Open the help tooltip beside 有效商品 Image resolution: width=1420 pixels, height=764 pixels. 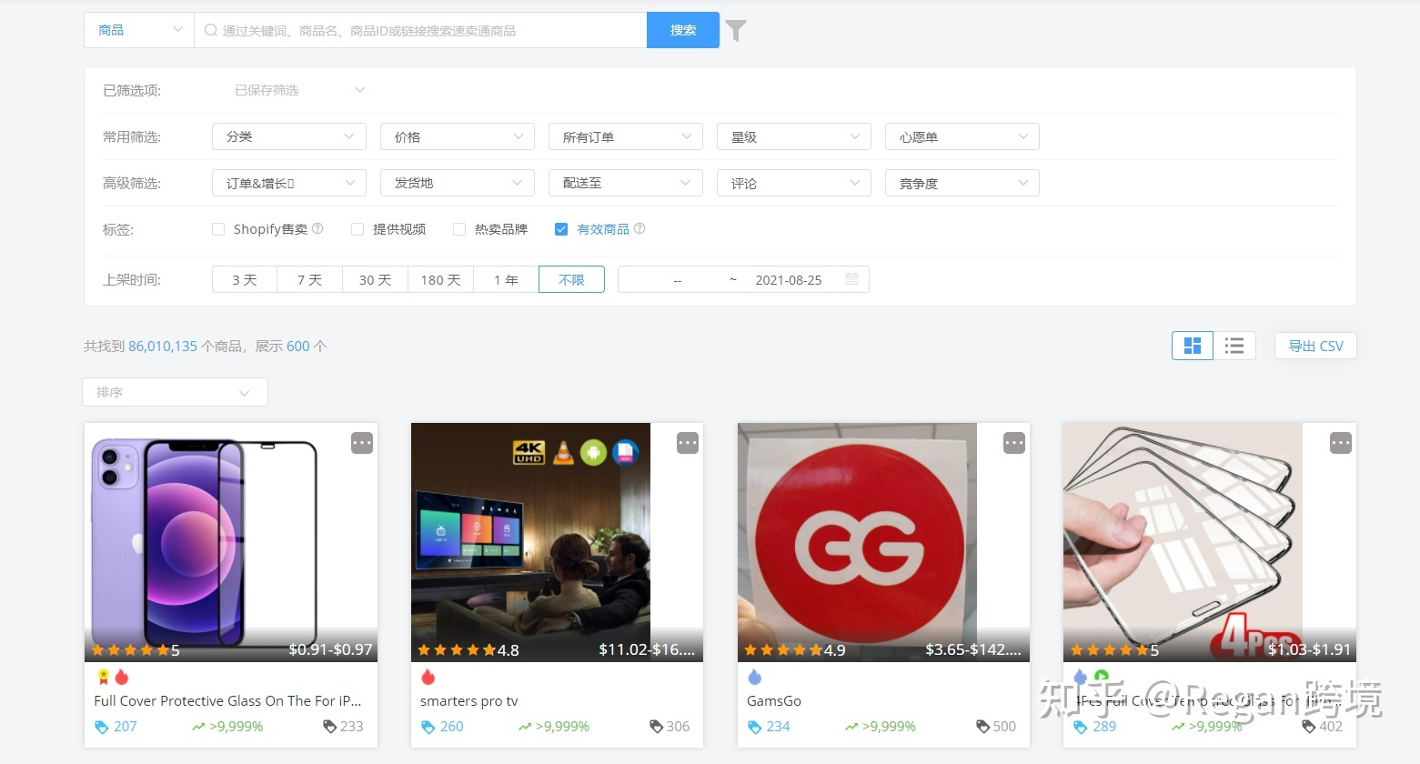pyautogui.click(x=640, y=228)
